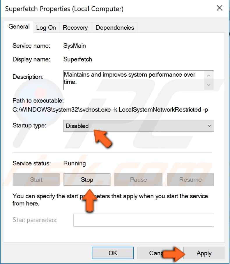Click the grayed-out Start button
Screen dimensions: 230x264
36,179
